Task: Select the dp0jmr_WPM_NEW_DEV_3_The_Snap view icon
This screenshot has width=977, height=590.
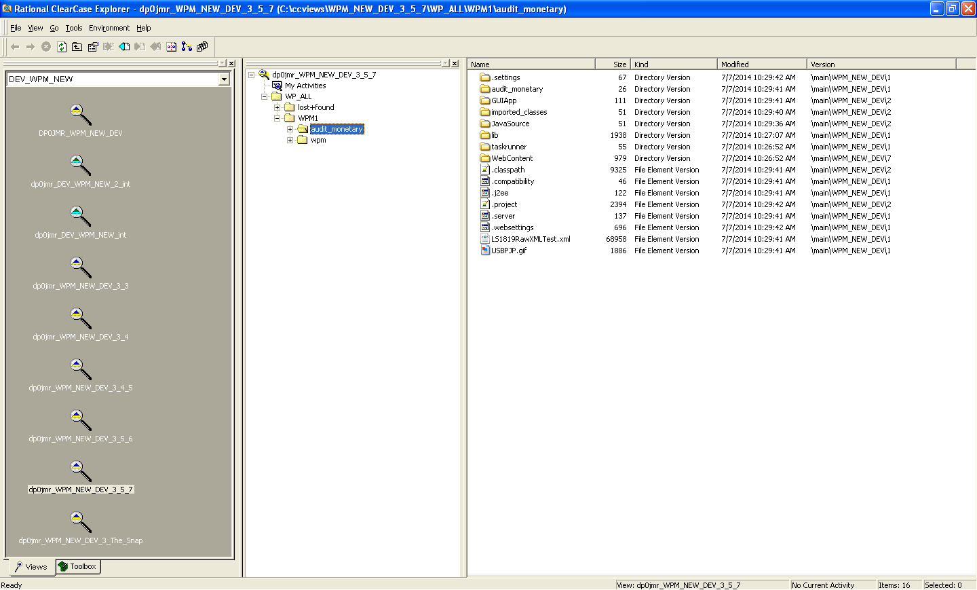Action: [80, 521]
